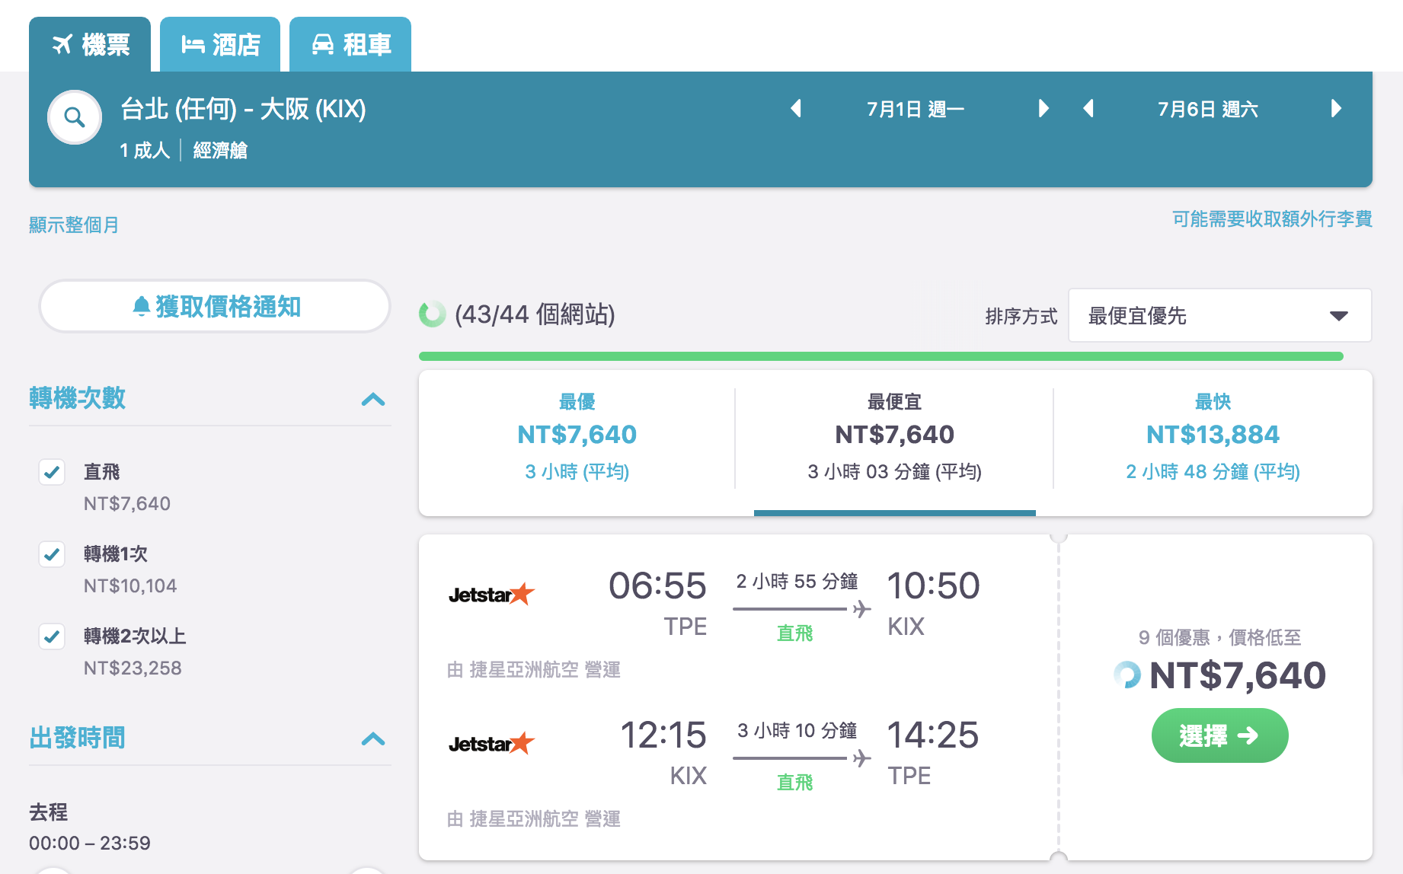Click outbound departure time 06:55
Viewport: 1403px width, 874px height.
click(657, 585)
